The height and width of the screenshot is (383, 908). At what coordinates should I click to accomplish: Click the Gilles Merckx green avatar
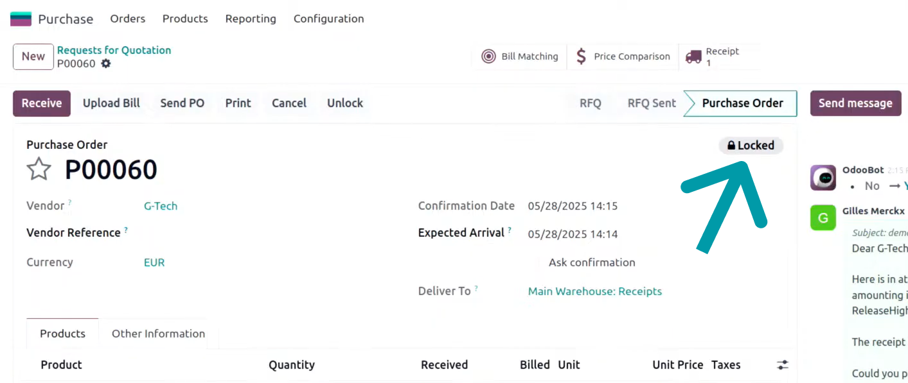[x=823, y=217]
